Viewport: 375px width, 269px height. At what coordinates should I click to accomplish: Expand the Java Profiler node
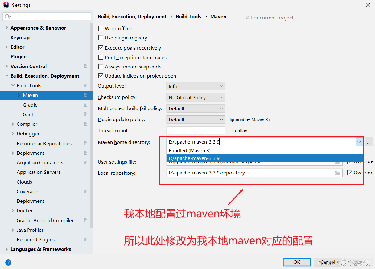pos(13,230)
